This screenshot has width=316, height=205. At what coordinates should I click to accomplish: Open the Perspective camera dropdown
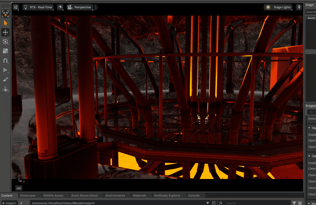coord(80,7)
